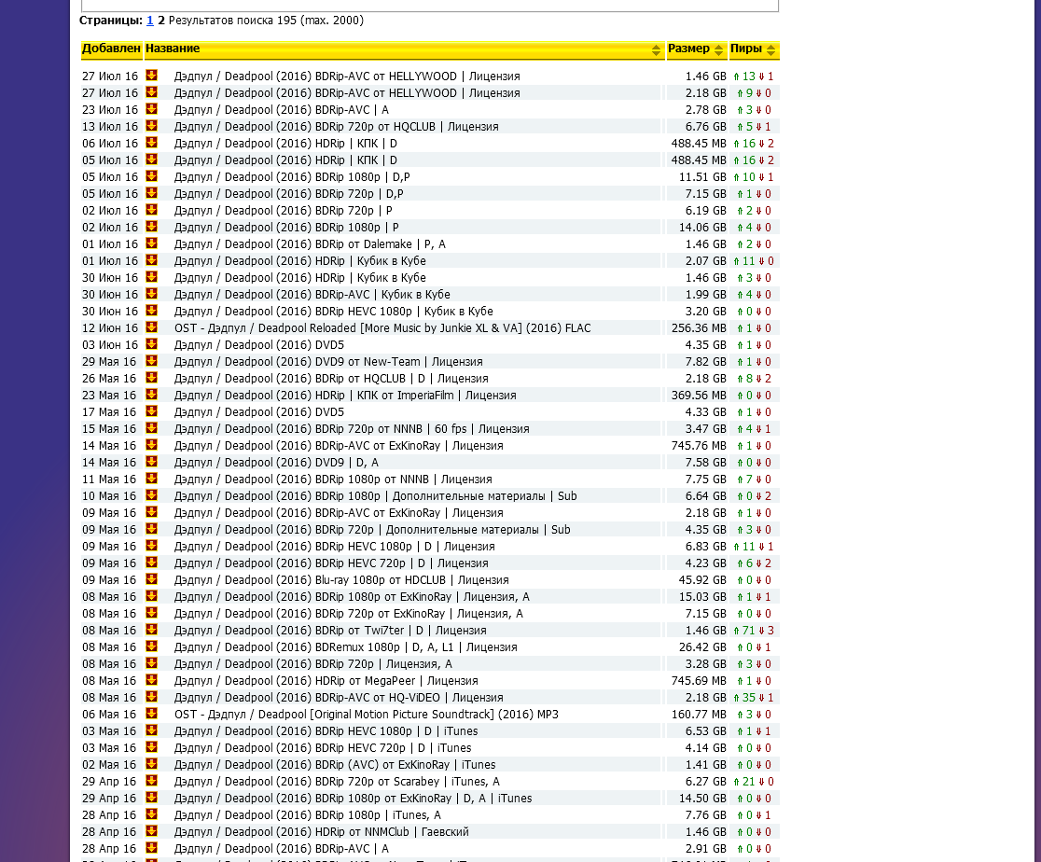This screenshot has width=1041, height=862.
Task: Open BDRip-AVC Кубик в Кубе 1.99 GB title
Action: [x=312, y=294]
